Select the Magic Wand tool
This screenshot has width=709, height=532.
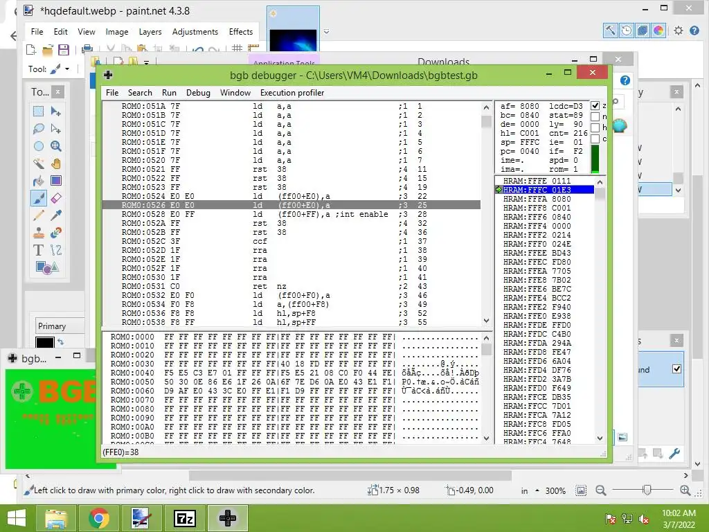click(39, 163)
